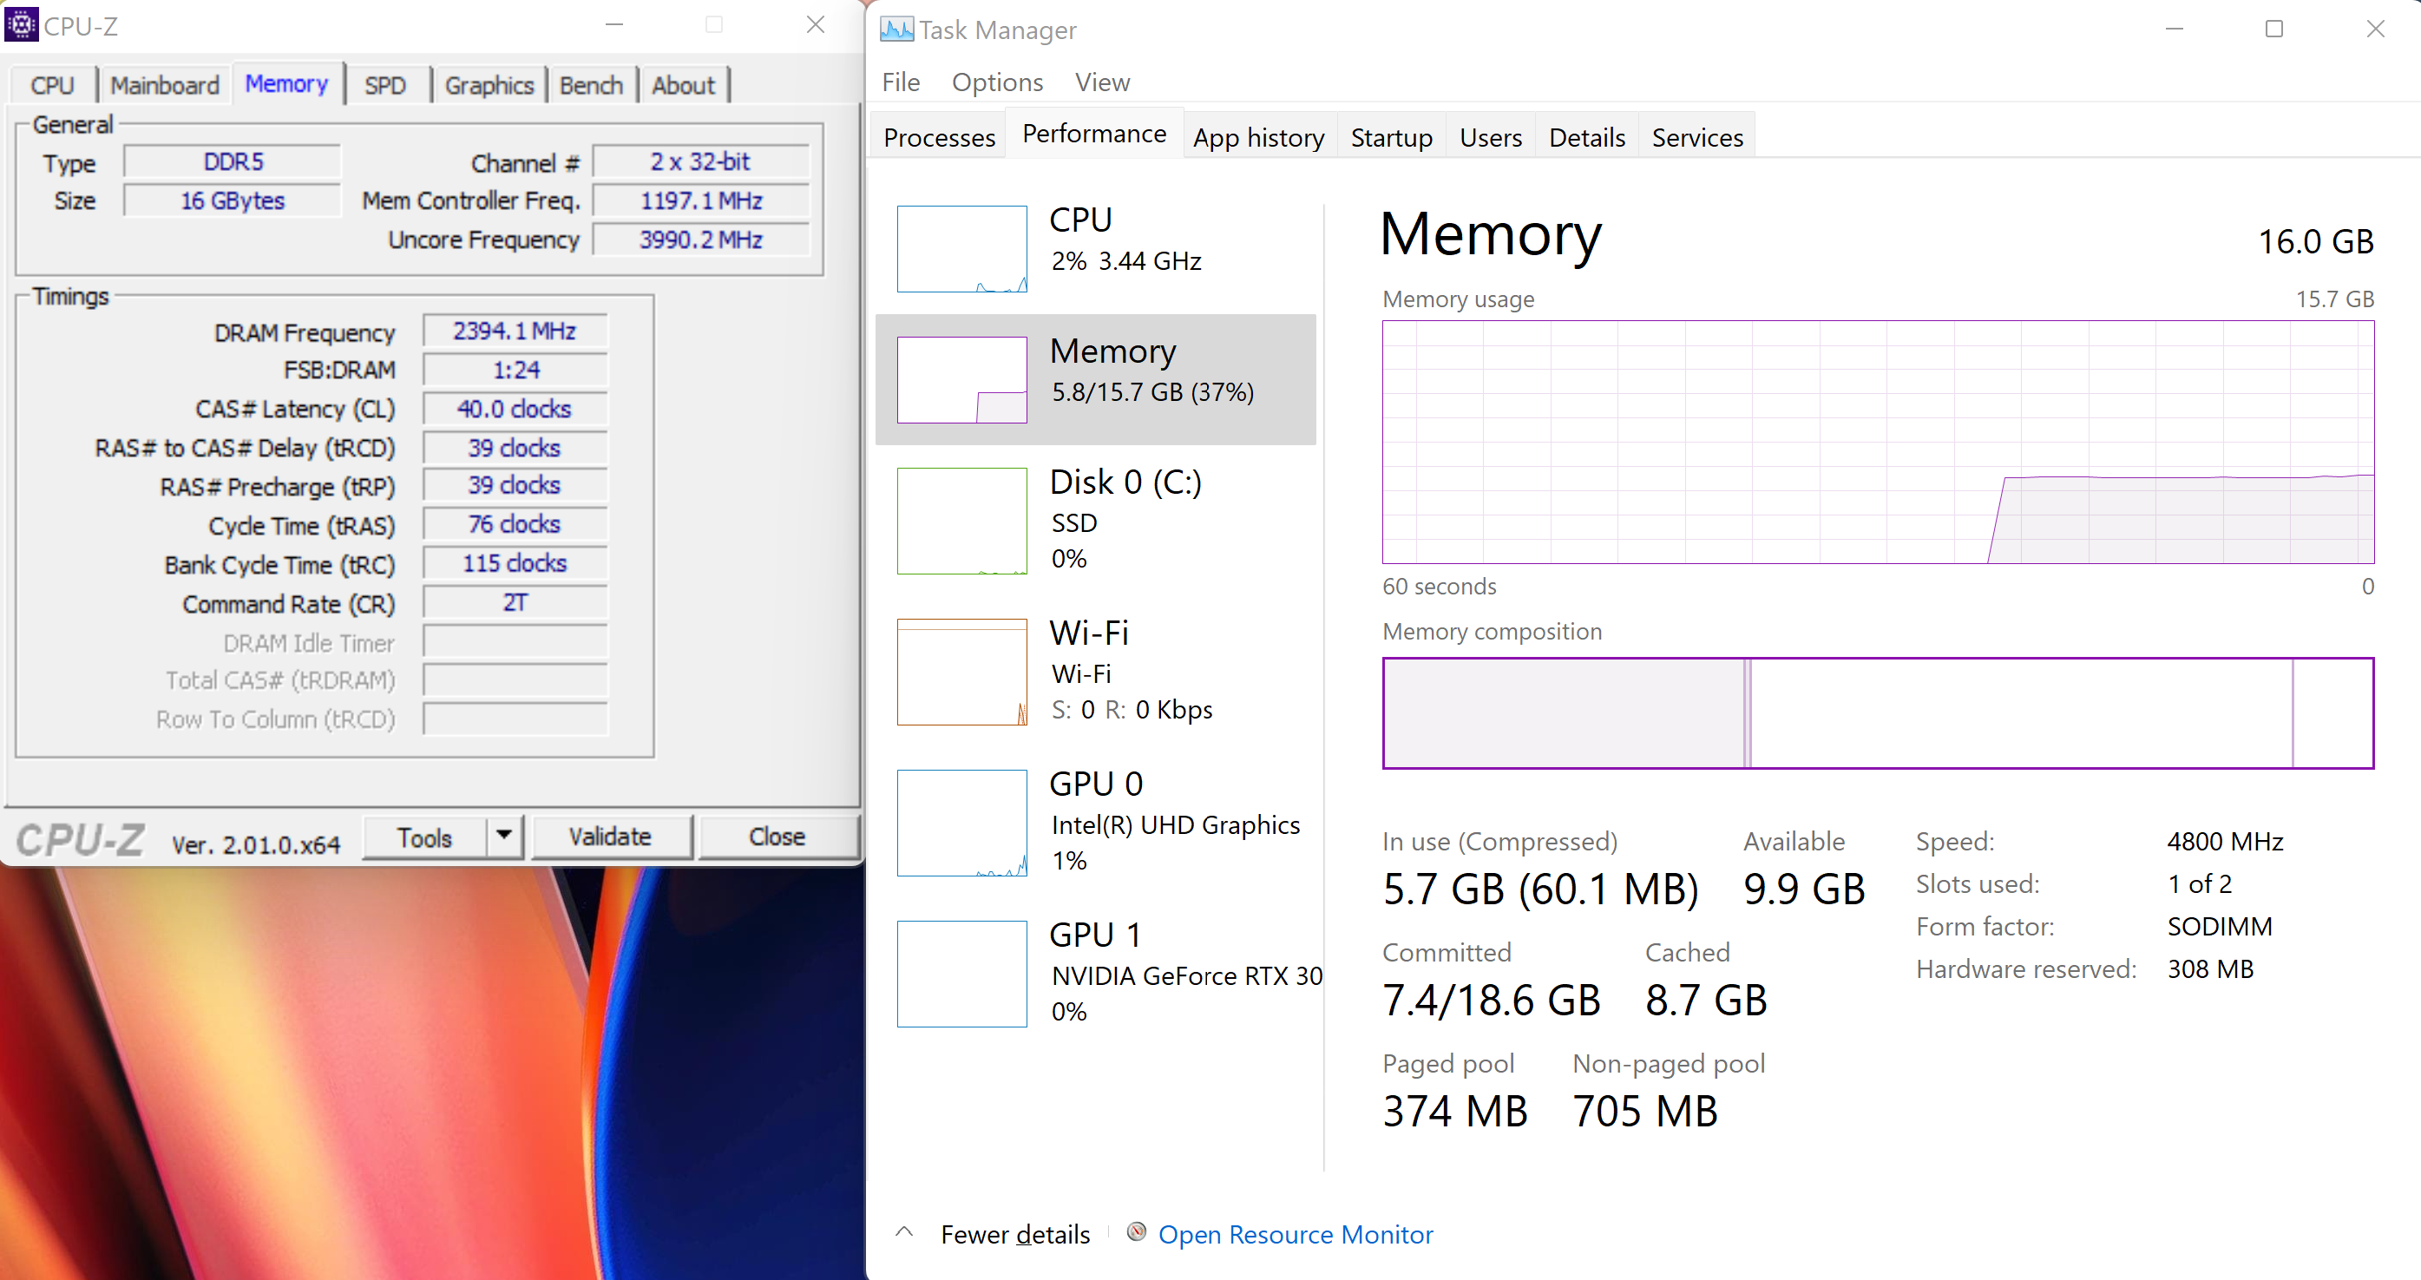This screenshot has width=2421, height=1280.
Task: Click the FSB:DRAM 1:24 value field
Action: pyautogui.click(x=515, y=370)
